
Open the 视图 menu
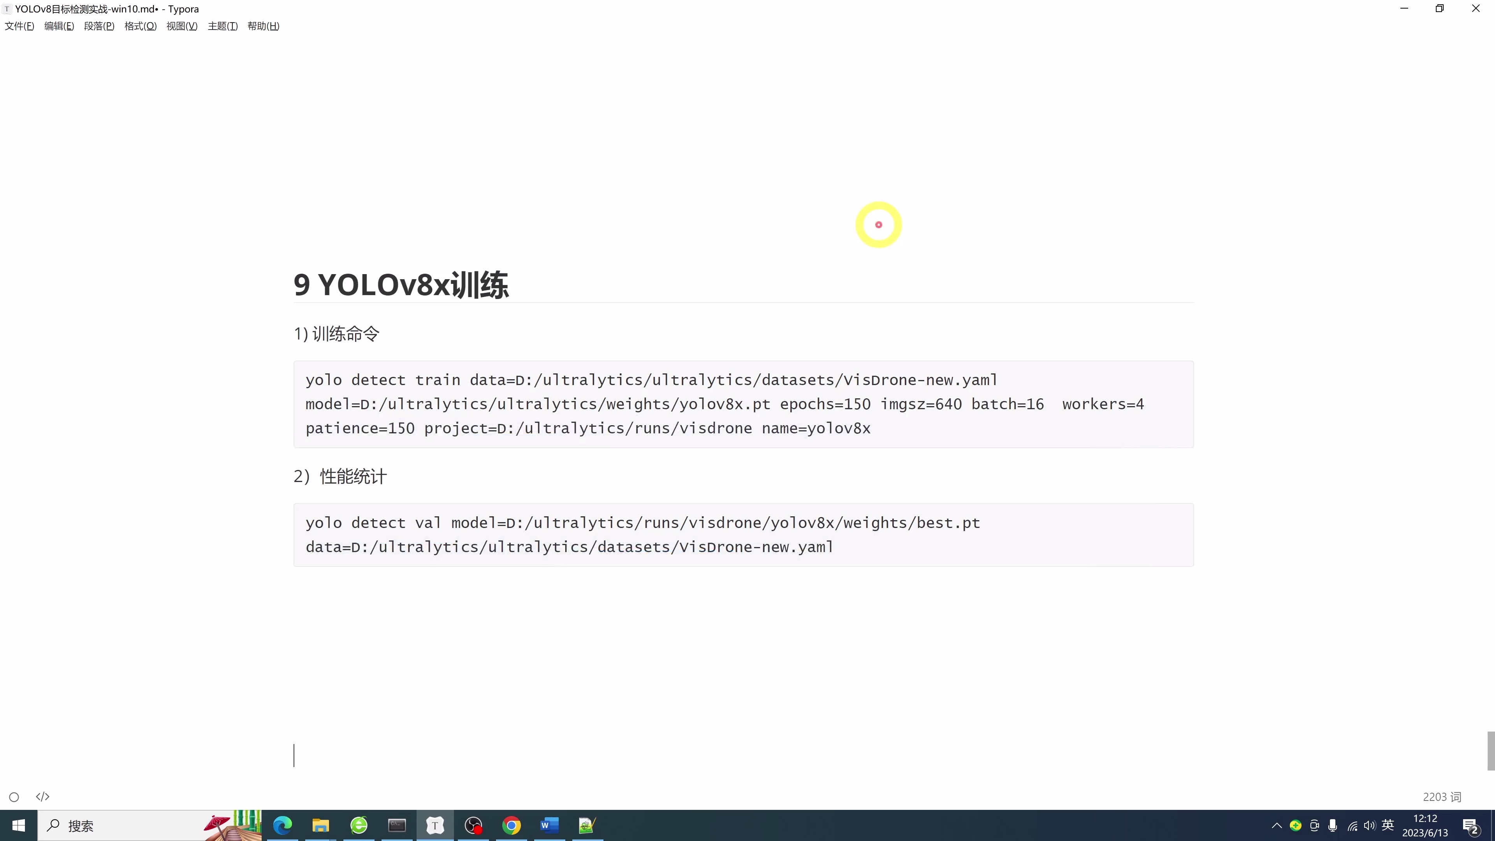pos(182,26)
